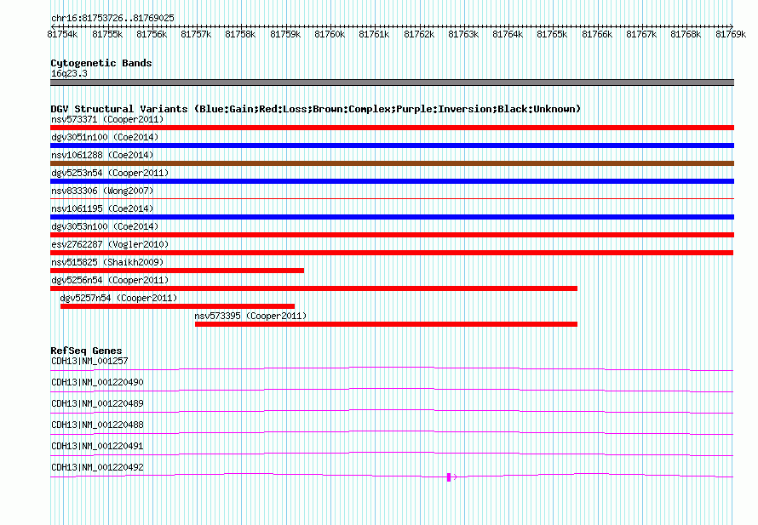Viewport: 758px width, 525px height.
Task: Click the 81758k ruler position
Action: pyautogui.click(x=240, y=34)
